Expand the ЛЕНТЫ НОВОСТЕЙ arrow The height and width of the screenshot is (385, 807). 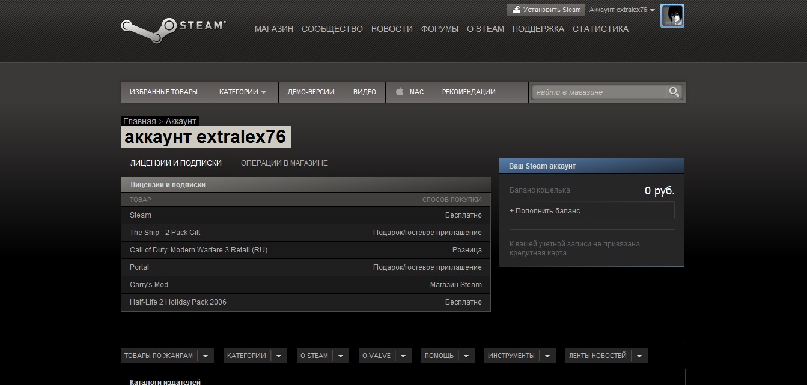click(639, 356)
